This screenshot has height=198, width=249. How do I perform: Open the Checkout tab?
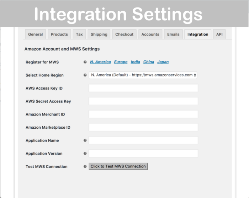pyautogui.click(x=124, y=34)
